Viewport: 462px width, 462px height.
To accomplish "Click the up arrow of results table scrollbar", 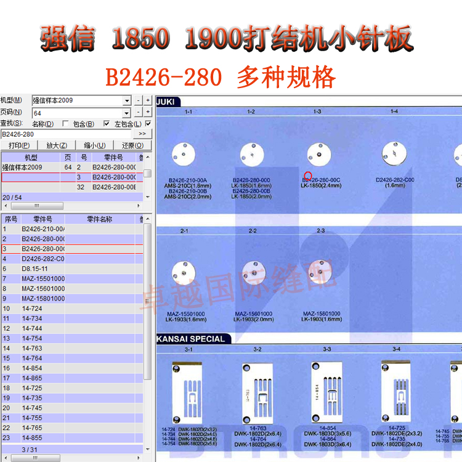I will tap(148, 157).
